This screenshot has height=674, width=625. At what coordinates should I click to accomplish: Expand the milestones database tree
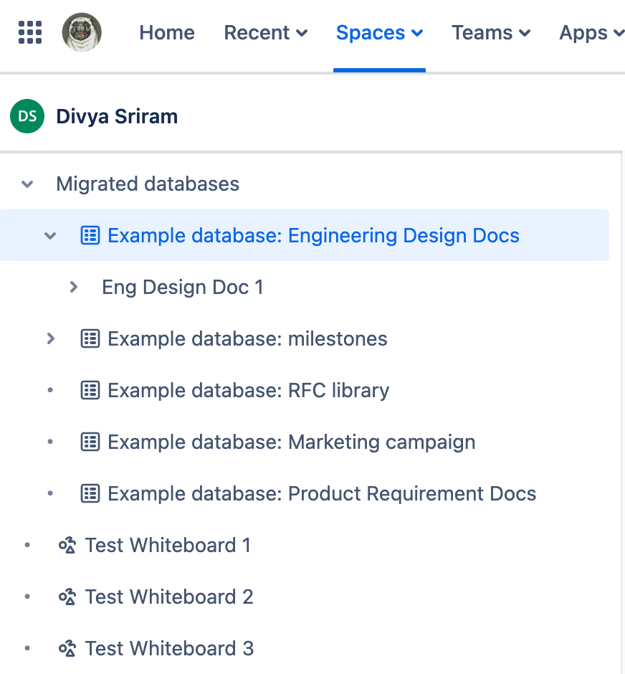click(51, 338)
